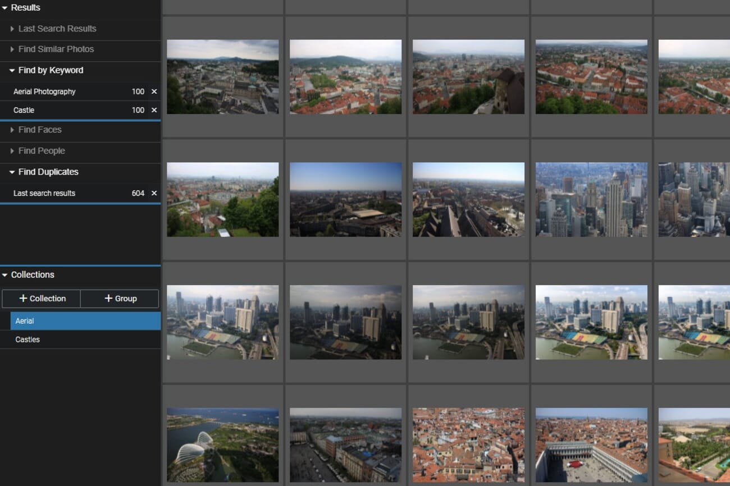Add a new Collection
730x486 pixels.
(42, 299)
